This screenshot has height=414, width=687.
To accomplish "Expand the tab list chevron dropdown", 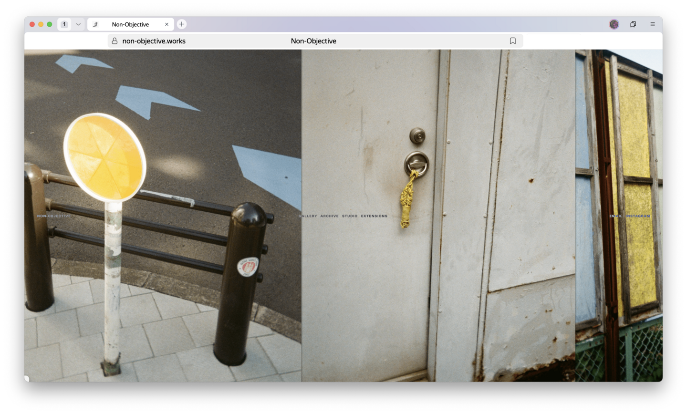I will [x=78, y=24].
